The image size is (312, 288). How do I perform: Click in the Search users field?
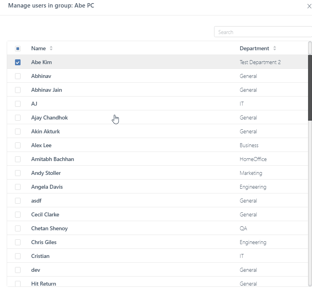[x=262, y=32]
